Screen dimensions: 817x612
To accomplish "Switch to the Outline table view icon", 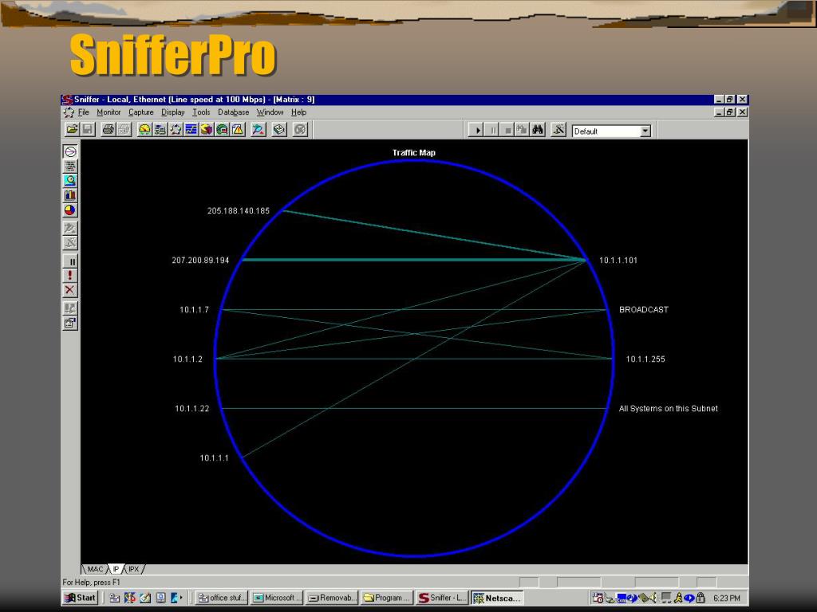I will 70,166.
